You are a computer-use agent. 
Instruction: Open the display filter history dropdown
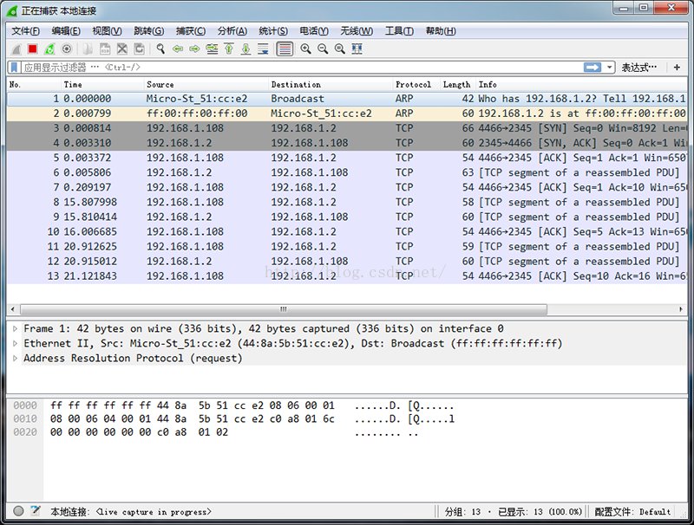[610, 68]
